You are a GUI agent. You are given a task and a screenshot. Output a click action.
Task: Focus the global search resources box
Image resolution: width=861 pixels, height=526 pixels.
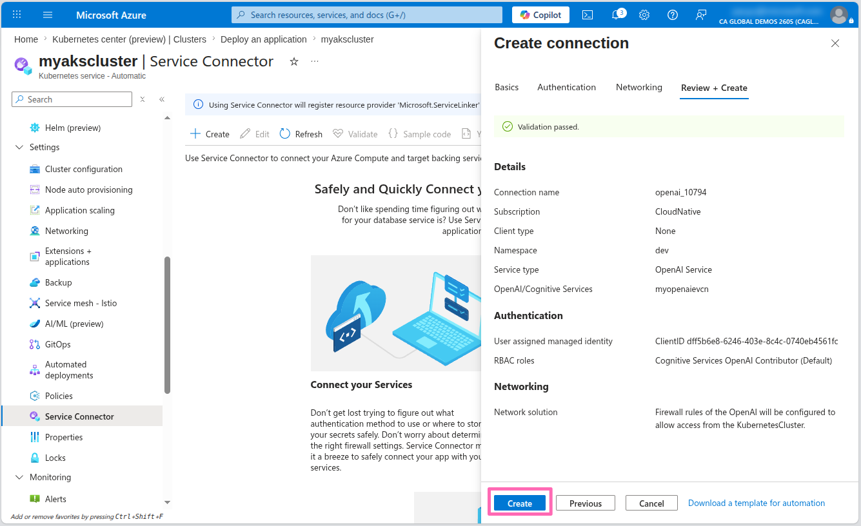[367, 15]
